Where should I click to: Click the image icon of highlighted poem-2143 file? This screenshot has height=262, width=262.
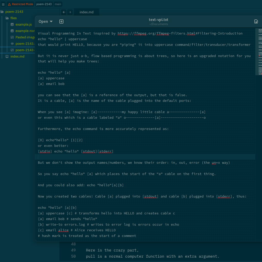pyautogui.click(x=12, y=50)
